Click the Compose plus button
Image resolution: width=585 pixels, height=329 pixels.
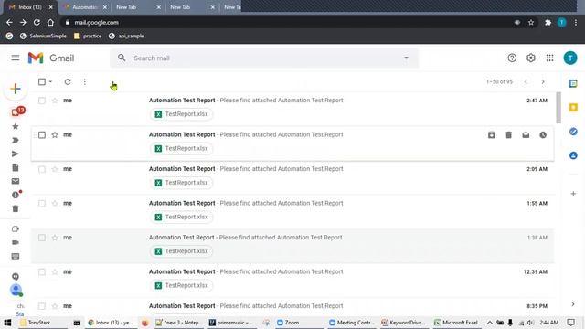tap(16, 89)
